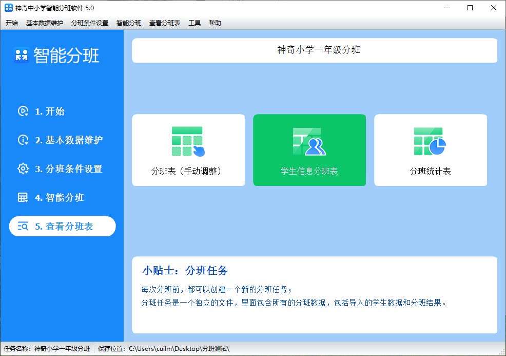Click the 智能分班 logo icon in sidebar
Image resolution: width=506 pixels, height=356 pixels.
22,55
